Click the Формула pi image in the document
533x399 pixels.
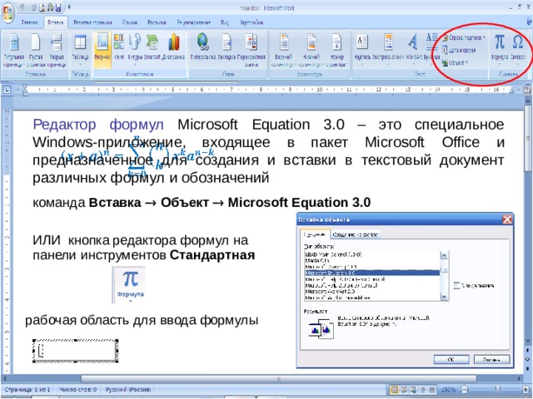[128, 284]
